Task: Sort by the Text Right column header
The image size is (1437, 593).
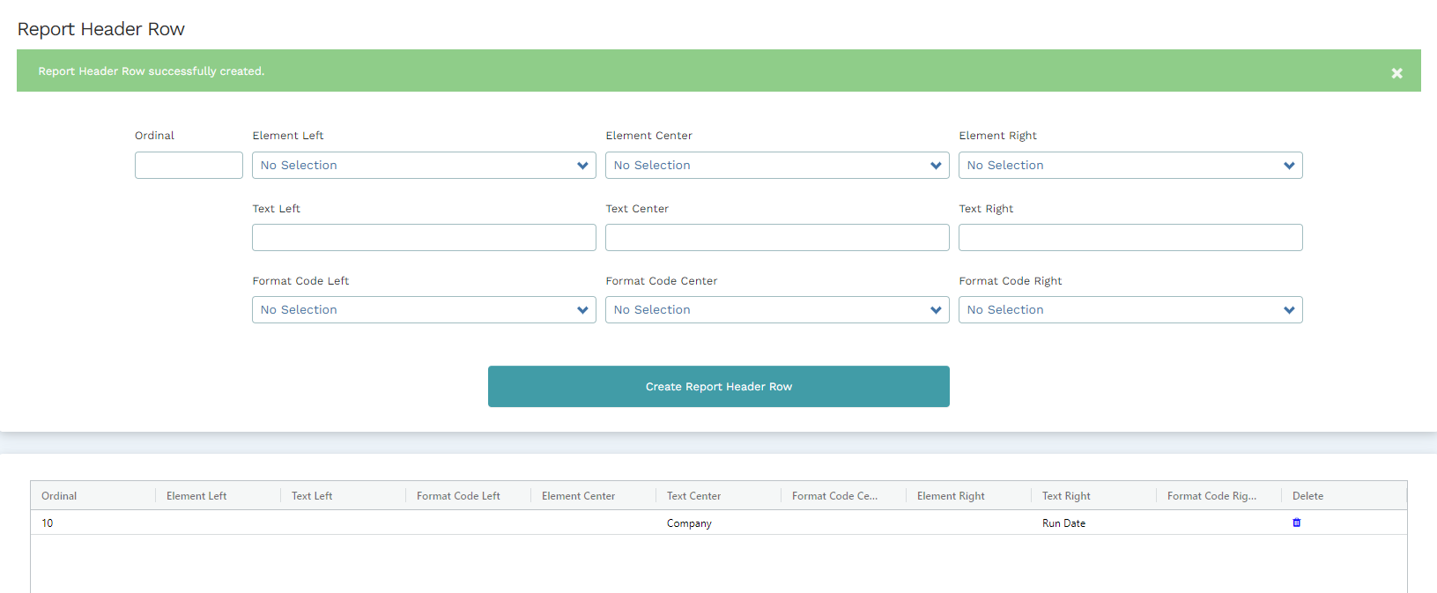Action: point(1066,496)
